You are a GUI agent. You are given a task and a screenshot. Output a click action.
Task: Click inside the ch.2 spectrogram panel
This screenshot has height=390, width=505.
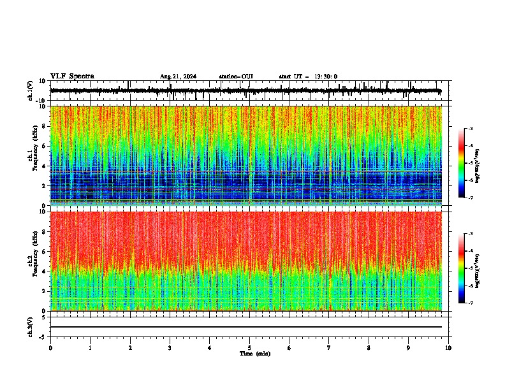(x=246, y=261)
